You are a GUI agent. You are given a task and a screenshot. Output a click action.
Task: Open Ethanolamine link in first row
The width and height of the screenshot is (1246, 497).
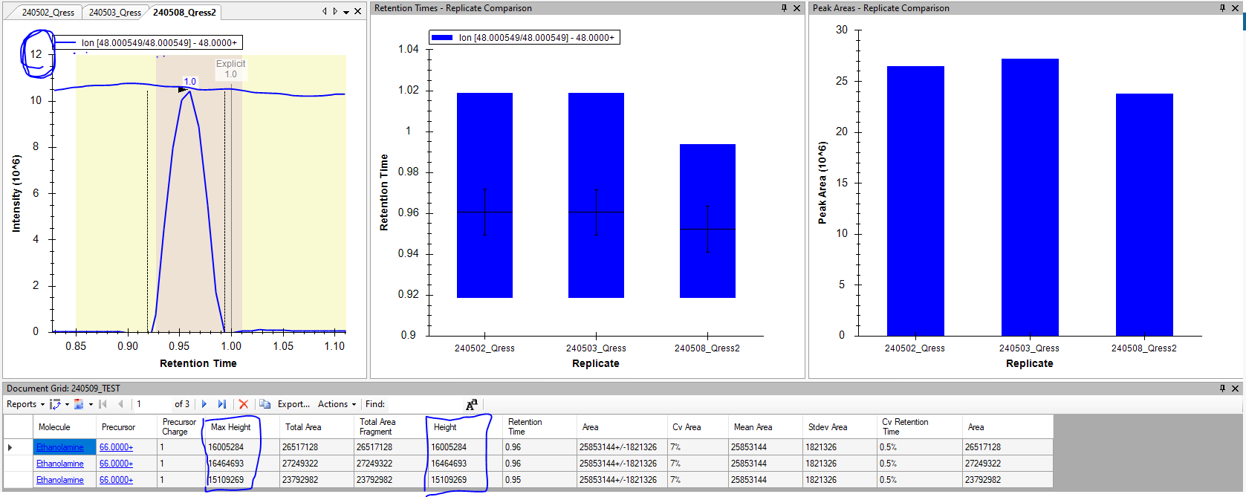[x=60, y=447]
